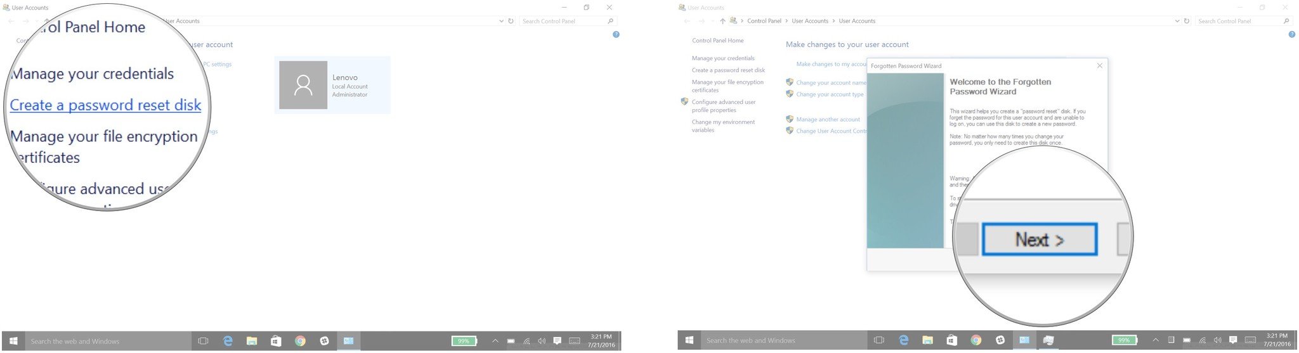Open the Help icon in the Lenovo account window
This screenshot has height=353, width=1299.
pyautogui.click(x=616, y=34)
